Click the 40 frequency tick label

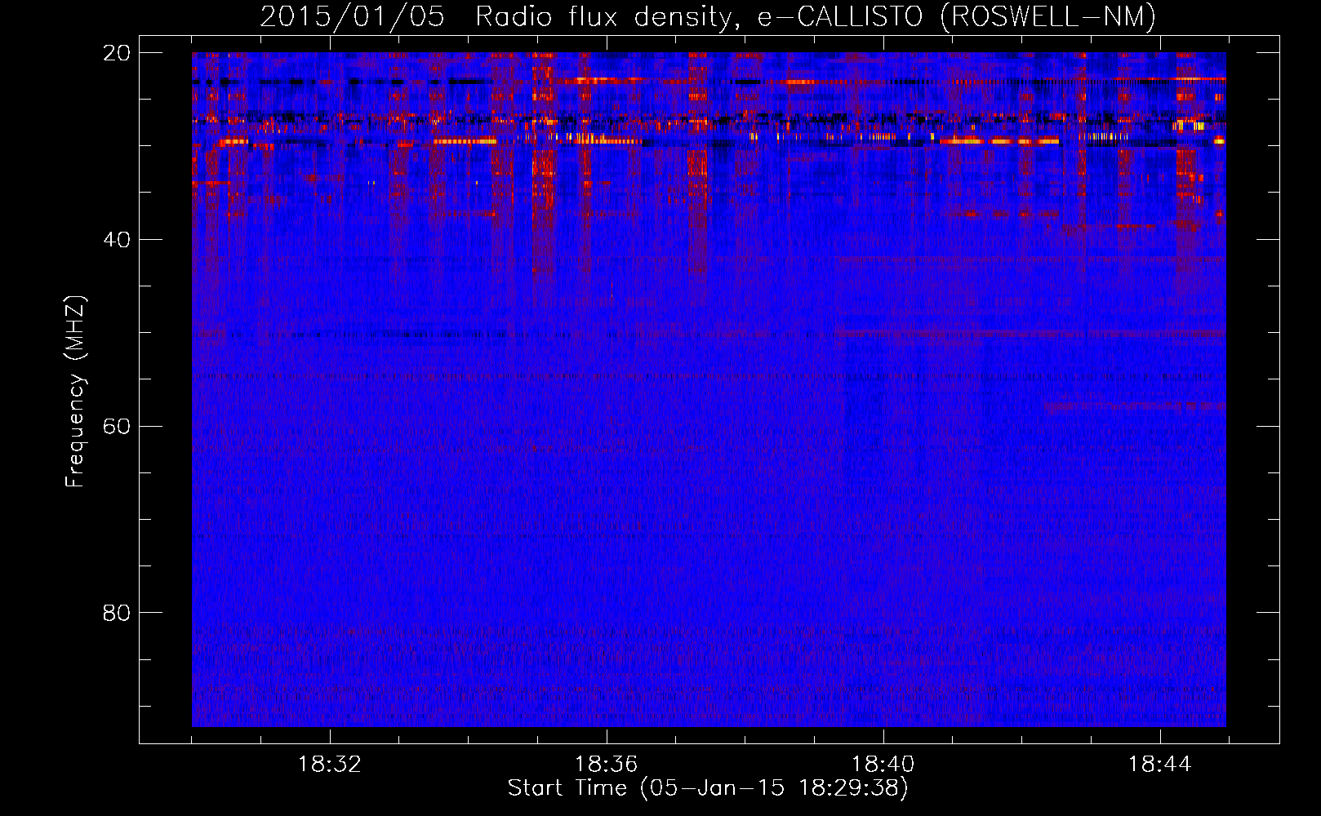[x=117, y=240]
